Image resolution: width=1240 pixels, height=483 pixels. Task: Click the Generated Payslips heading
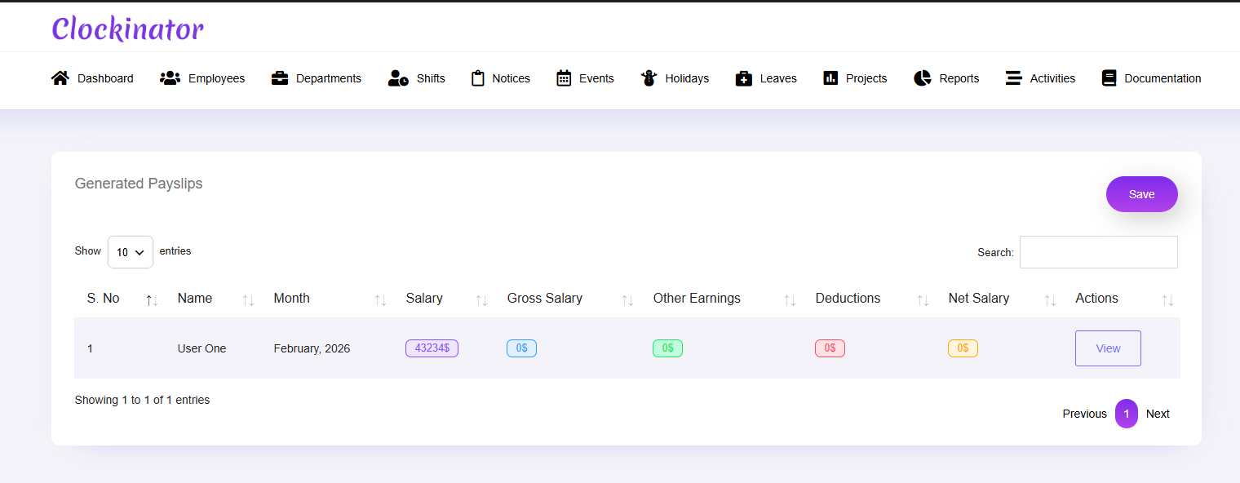pyautogui.click(x=139, y=184)
